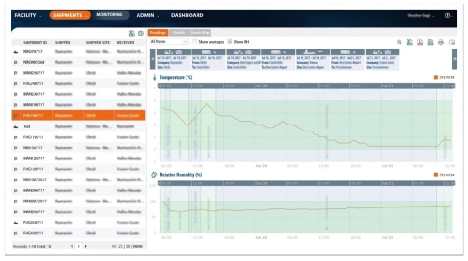The width and height of the screenshot is (468, 261).
Task: Switch to the Details tab
Action: click(179, 33)
